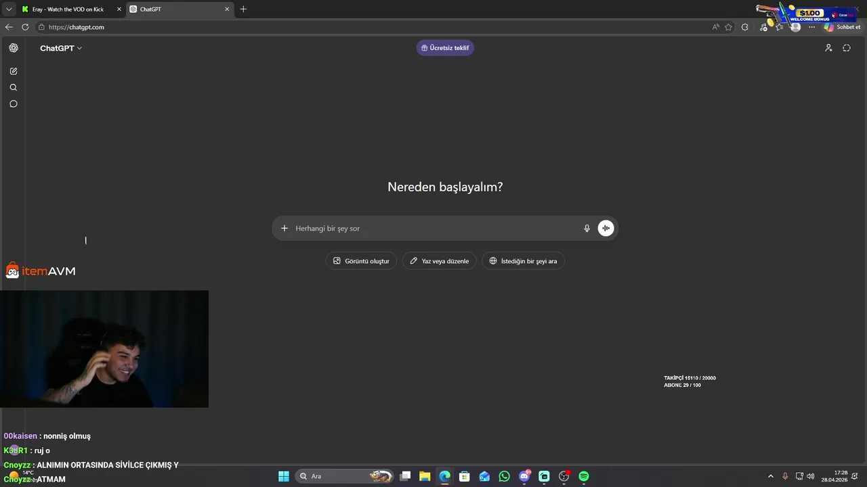Open the browser settings ellipsis menu
Screen dimensions: 867x487
point(812,27)
